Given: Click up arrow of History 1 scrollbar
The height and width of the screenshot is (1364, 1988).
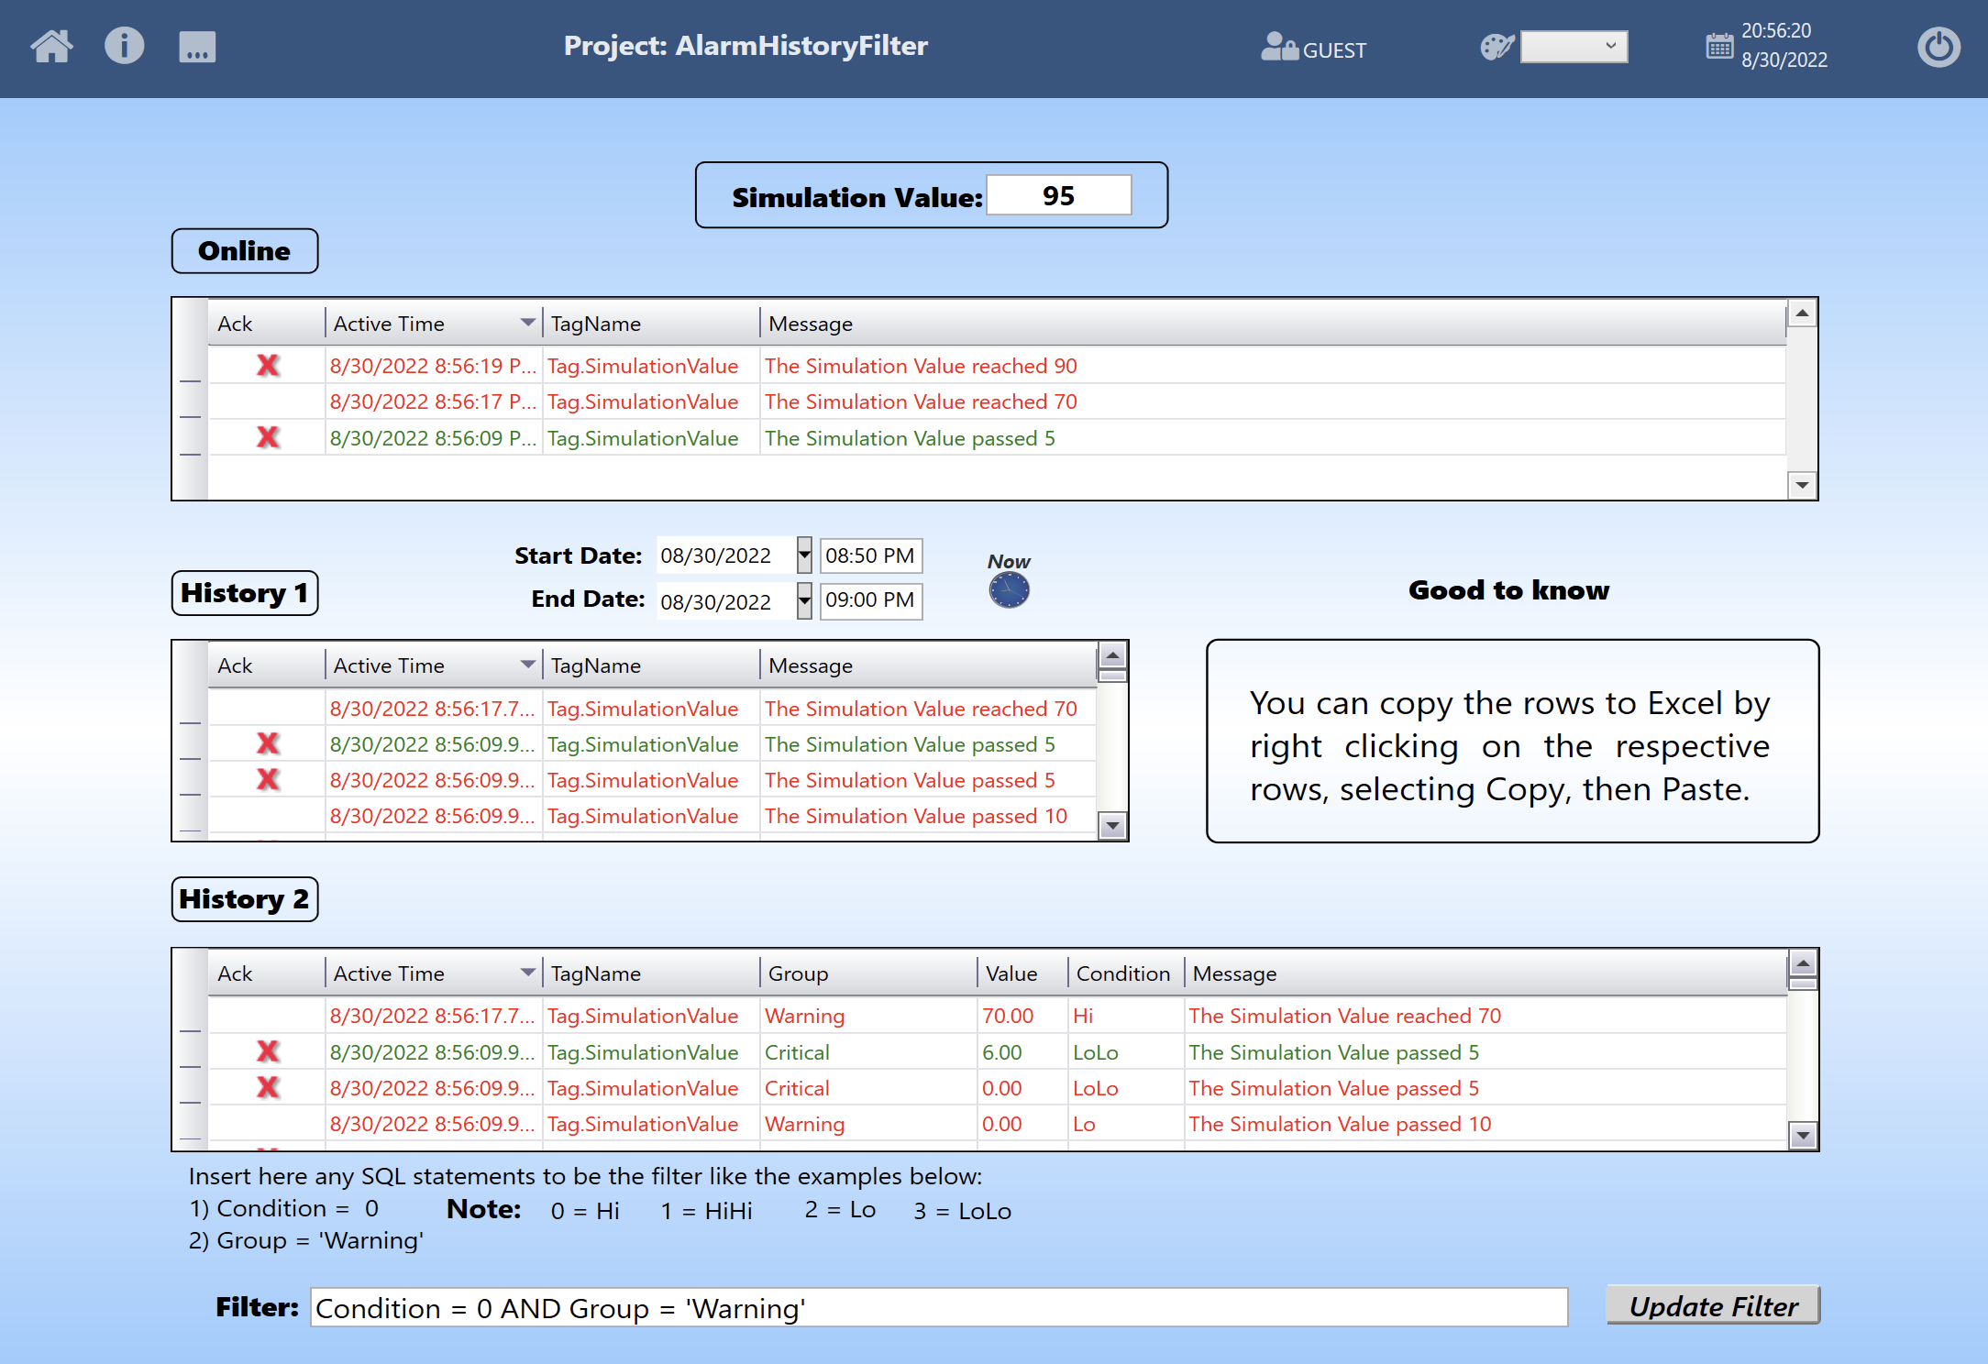Looking at the screenshot, I should 1112,654.
